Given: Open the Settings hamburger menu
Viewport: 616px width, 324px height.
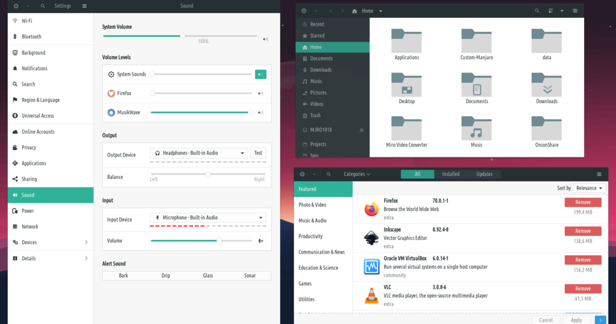Looking at the screenshot, I should [84, 6].
